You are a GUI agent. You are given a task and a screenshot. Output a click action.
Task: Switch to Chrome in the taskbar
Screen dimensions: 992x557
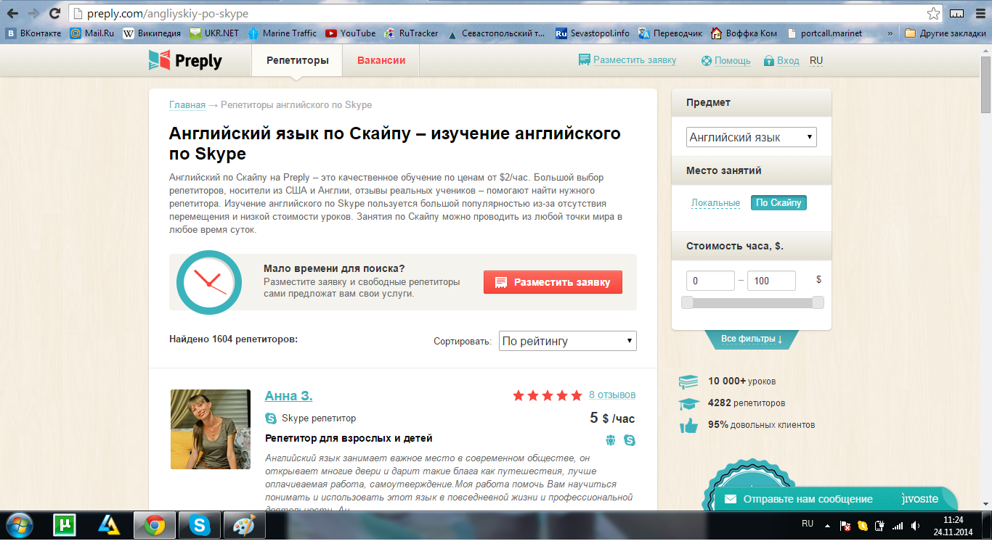[154, 525]
